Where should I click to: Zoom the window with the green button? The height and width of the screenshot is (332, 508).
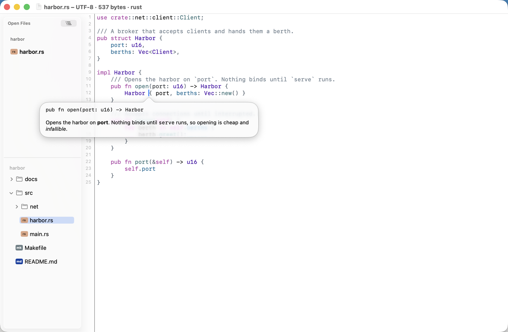(x=26, y=7)
